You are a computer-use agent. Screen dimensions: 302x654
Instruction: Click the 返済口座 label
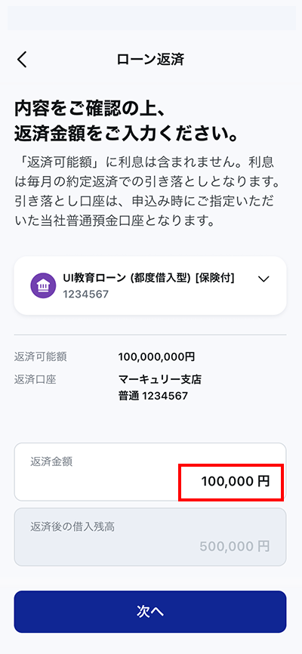(x=35, y=380)
